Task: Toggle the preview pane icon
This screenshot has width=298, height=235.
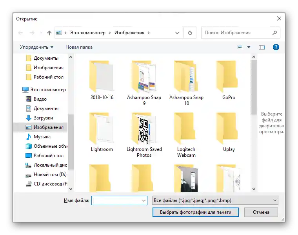Action: coord(262,47)
